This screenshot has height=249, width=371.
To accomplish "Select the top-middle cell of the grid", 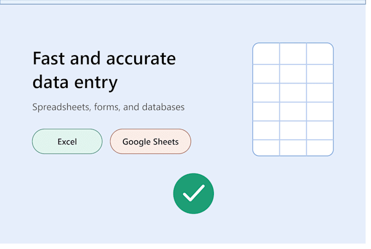I will coord(293,54).
